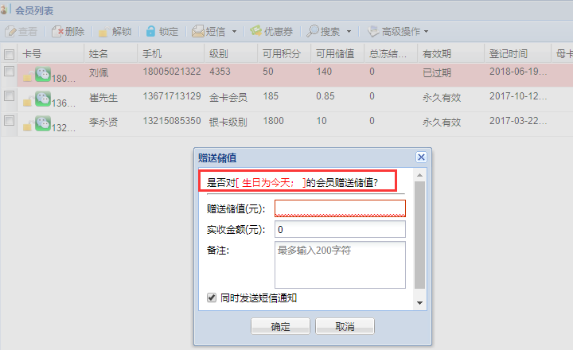This screenshot has width=573, height=350.
Task: Click WeChat icon in the 李永贤 row
Action: coord(43,123)
